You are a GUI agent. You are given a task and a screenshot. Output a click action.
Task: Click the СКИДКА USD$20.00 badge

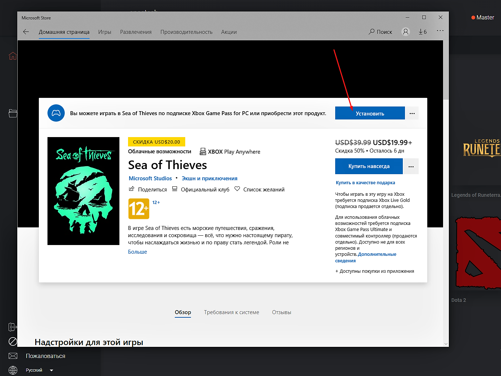coord(156,142)
